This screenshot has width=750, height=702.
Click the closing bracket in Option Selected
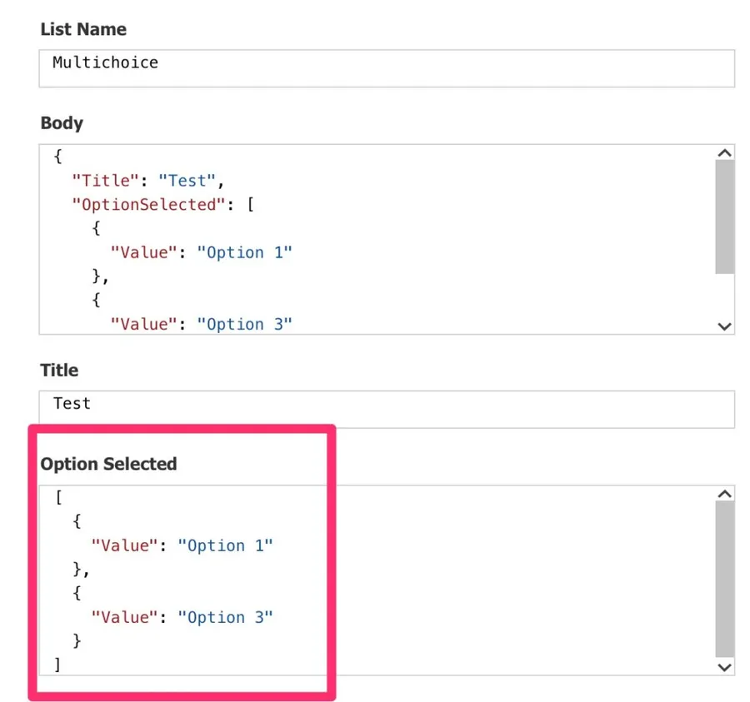click(x=57, y=665)
